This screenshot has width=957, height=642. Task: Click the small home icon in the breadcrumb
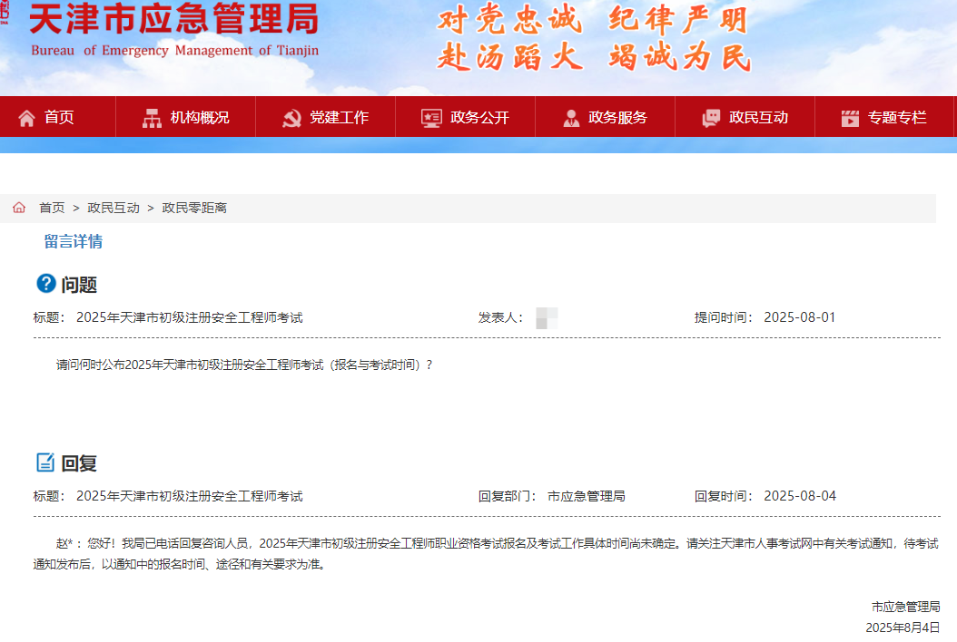(18, 208)
